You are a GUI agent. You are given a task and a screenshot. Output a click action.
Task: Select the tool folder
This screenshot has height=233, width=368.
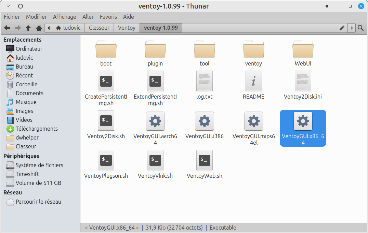click(x=205, y=54)
